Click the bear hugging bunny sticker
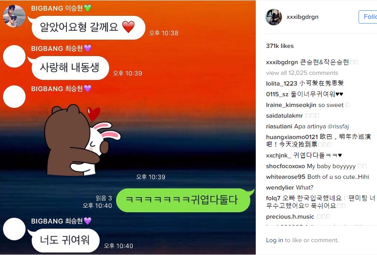The image size is (377, 255). pyautogui.click(x=82, y=140)
